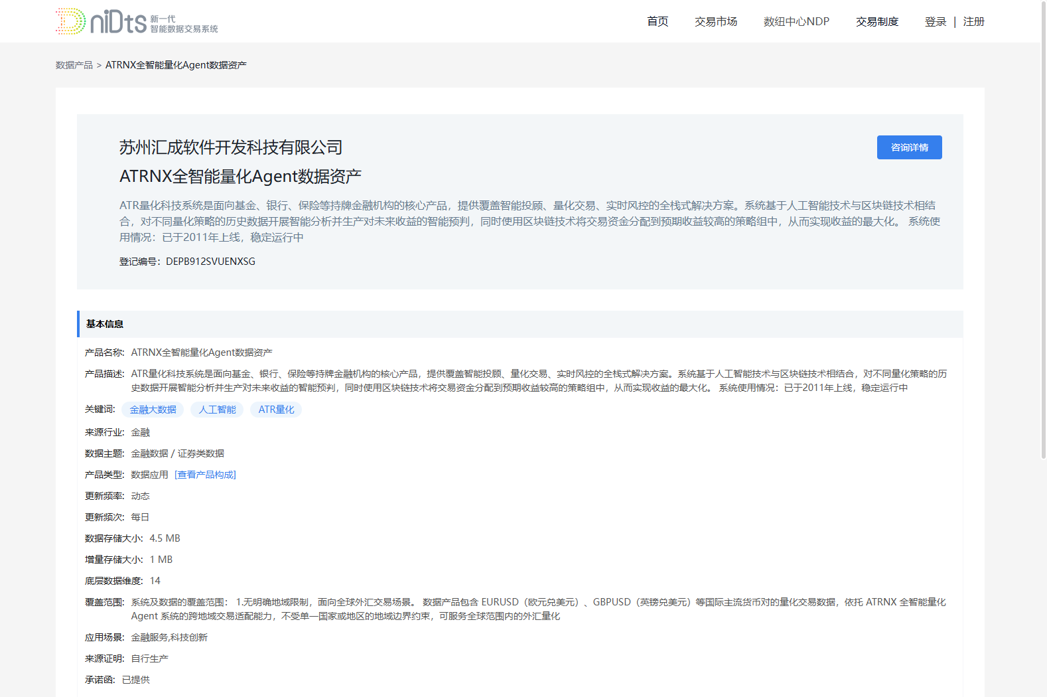Select the ATR量化 keyword tag
The width and height of the screenshot is (1047, 697).
[276, 410]
